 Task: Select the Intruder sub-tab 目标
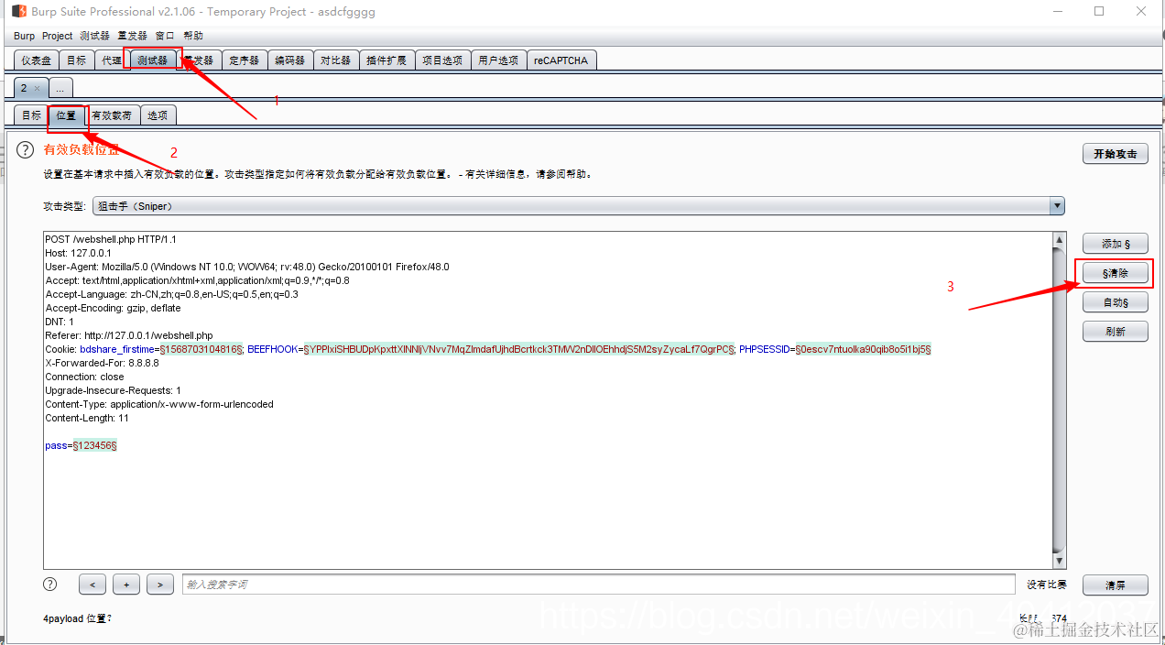pyautogui.click(x=31, y=115)
